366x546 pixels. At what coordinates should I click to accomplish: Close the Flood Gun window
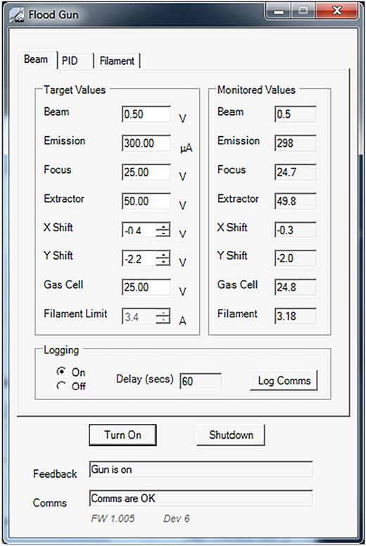click(336, 11)
